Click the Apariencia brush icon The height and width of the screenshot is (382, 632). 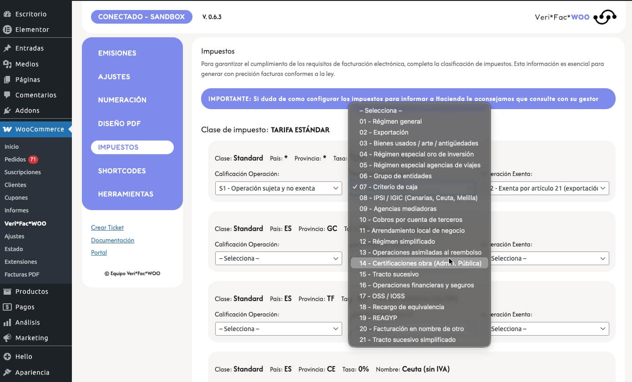(7, 372)
